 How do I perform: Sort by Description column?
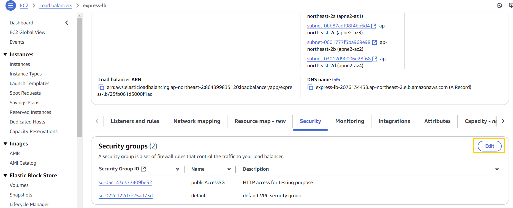(497, 169)
